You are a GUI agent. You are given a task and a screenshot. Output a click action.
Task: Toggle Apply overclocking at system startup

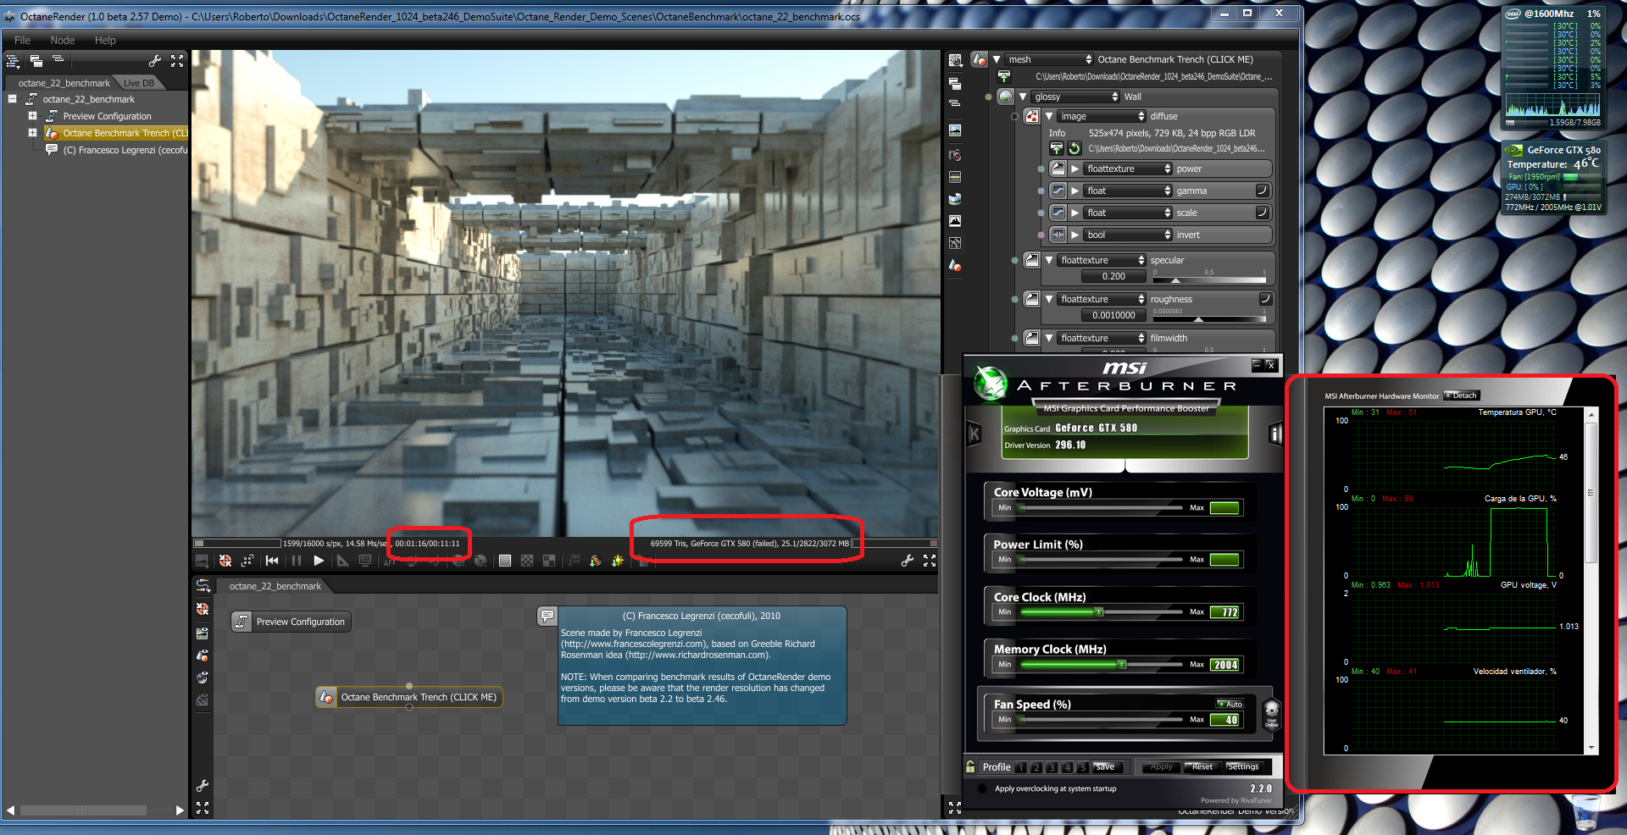click(982, 788)
